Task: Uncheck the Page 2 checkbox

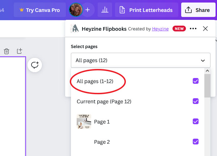Action: point(196,142)
